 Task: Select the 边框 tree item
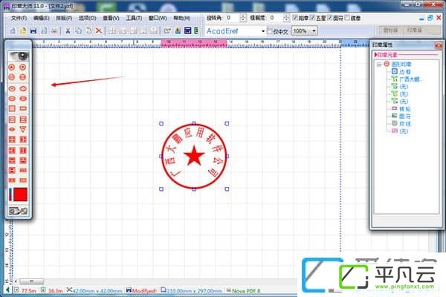[x=405, y=72]
